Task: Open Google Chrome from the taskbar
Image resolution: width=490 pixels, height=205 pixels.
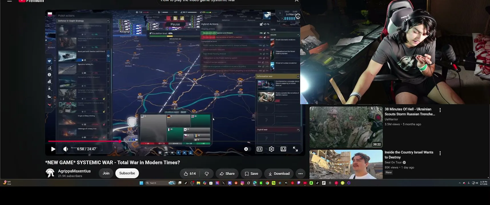Action: click(267, 183)
